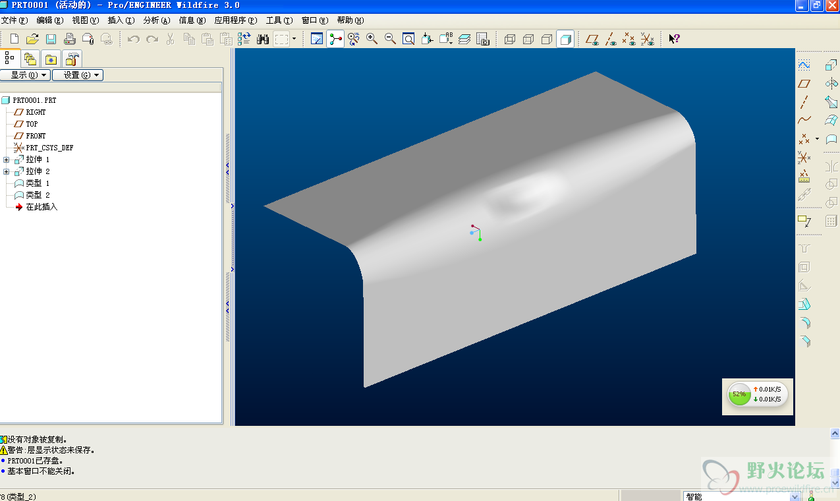The width and height of the screenshot is (840, 501).
Task: Switch to the Favorites navigator tab
Action: click(x=51, y=59)
